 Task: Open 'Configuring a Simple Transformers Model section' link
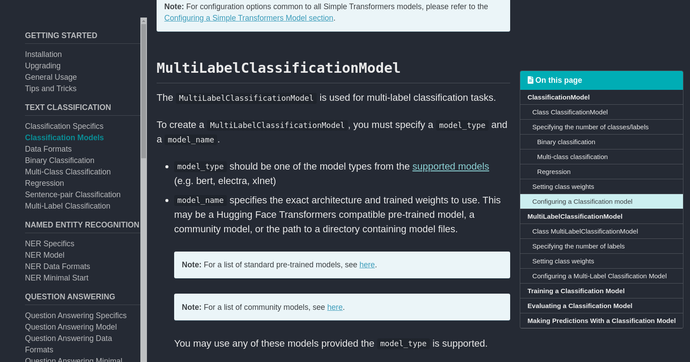(249, 18)
